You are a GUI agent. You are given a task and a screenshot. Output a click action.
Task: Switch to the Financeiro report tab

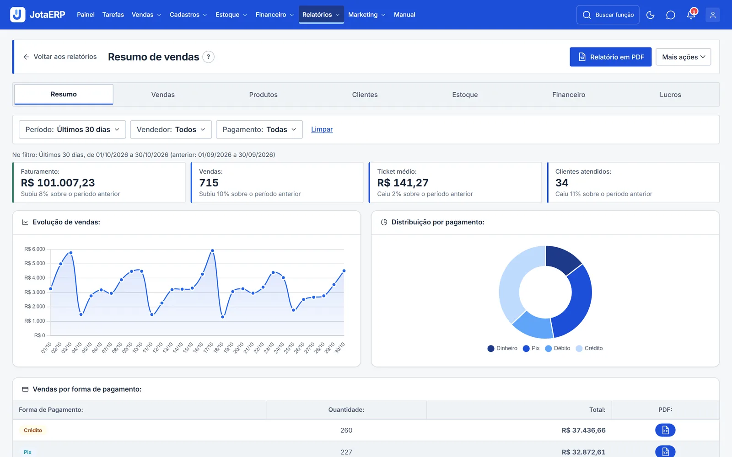(568, 95)
